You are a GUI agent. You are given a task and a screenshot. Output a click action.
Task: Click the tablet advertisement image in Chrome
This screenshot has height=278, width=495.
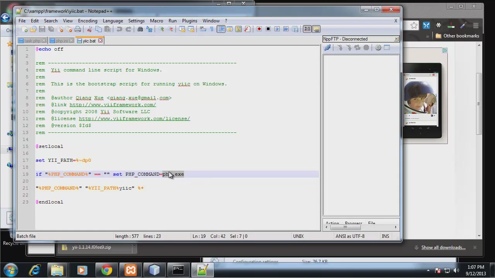(422, 100)
